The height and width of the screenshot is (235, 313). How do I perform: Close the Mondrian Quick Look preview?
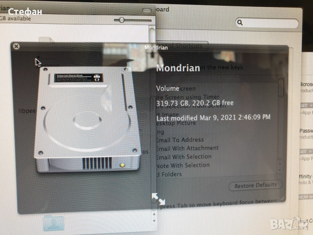pos(16,46)
